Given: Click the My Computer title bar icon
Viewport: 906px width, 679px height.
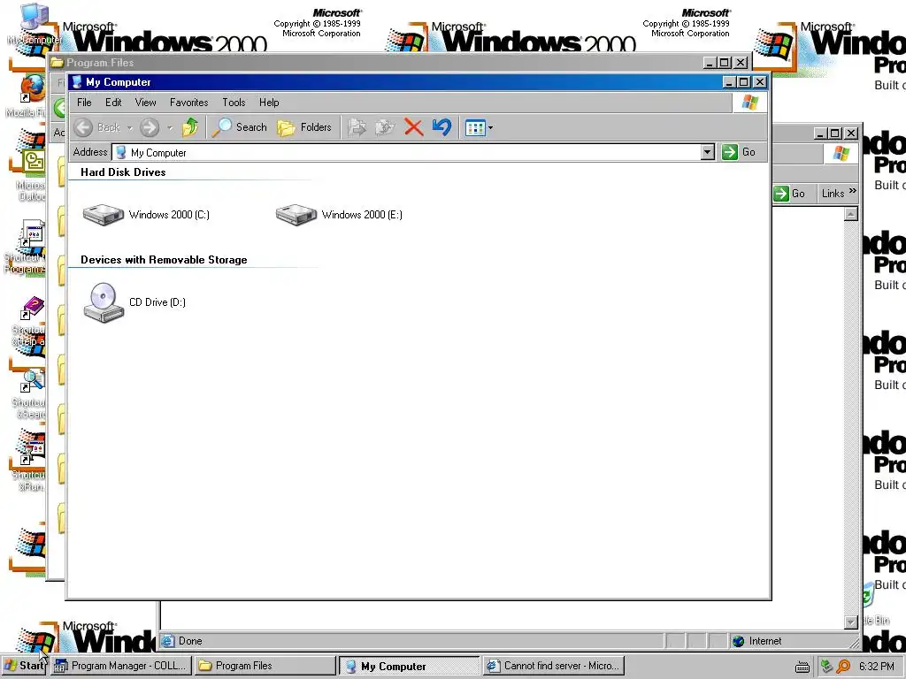Looking at the screenshot, I should [77, 82].
